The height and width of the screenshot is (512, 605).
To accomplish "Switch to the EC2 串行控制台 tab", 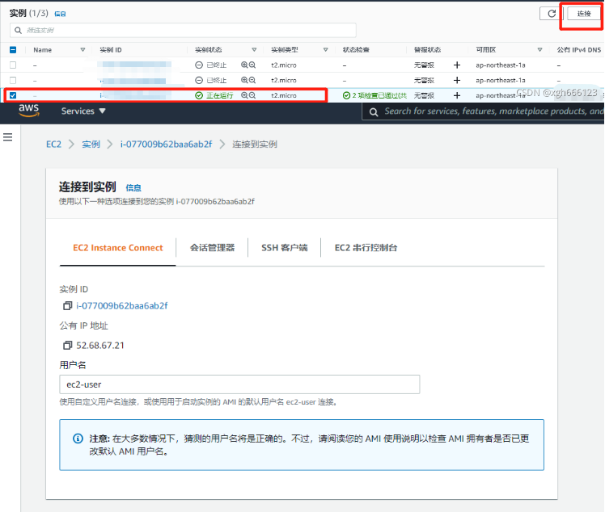I will pos(366,248).
